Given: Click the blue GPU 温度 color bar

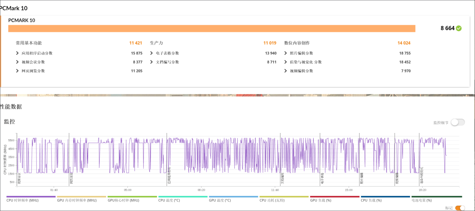Looking at the screenshot, I should 233,196.
